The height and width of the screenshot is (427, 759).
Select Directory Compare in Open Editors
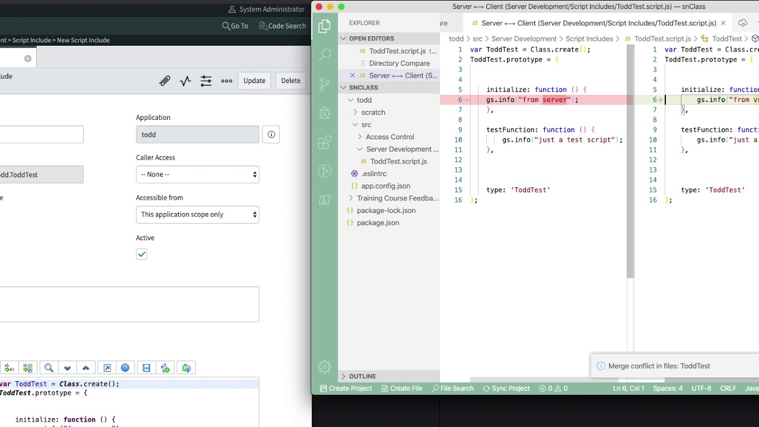point(389,63)
